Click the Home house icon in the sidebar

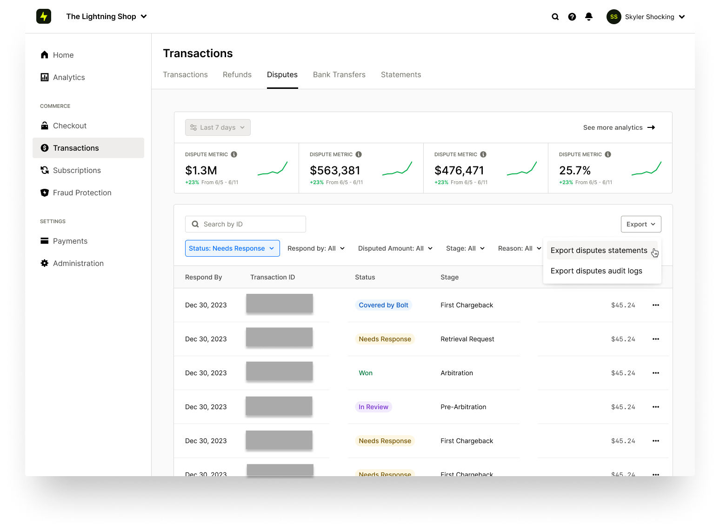45,55
